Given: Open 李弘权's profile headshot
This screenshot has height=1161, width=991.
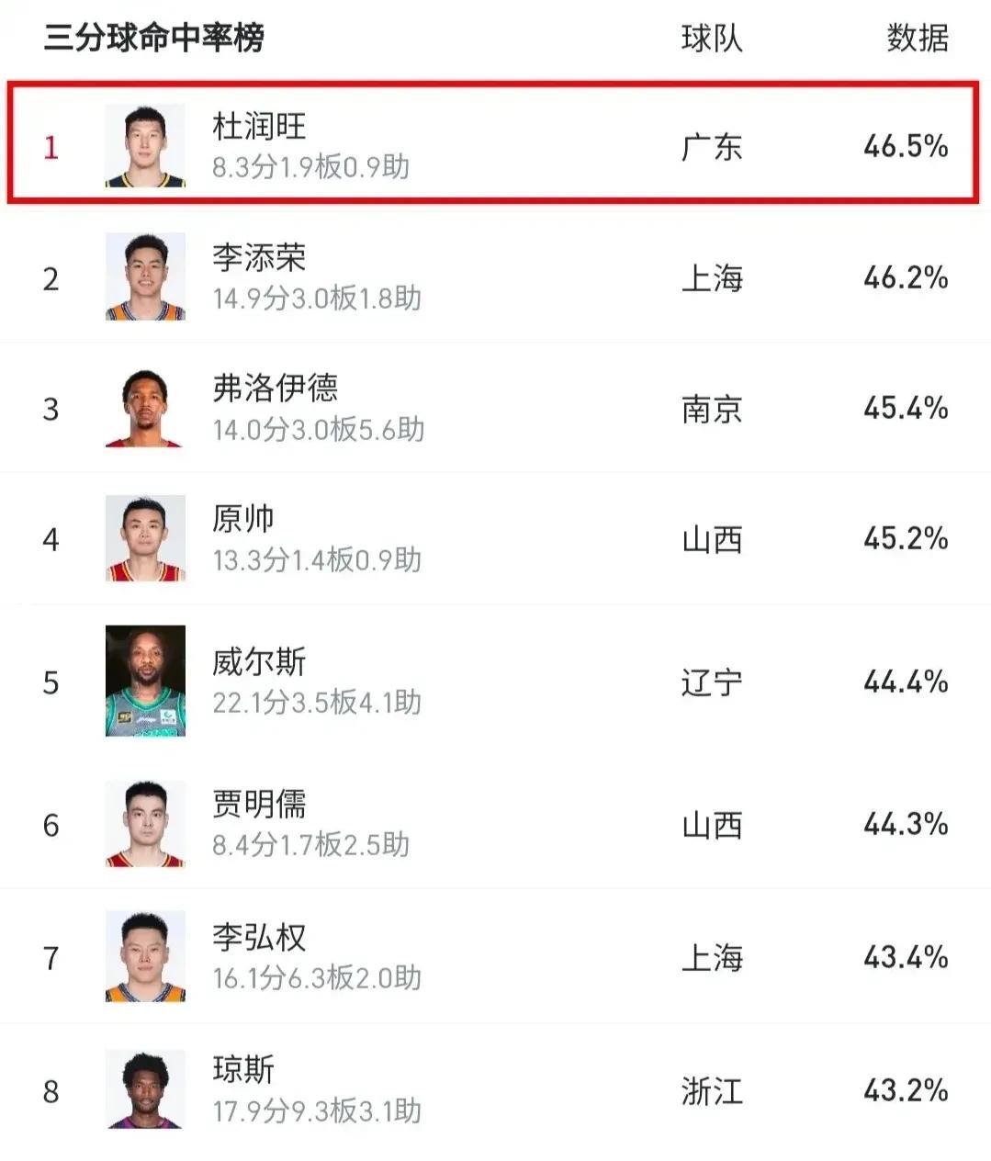Looking at the screenshot, I should pos(145,956).
